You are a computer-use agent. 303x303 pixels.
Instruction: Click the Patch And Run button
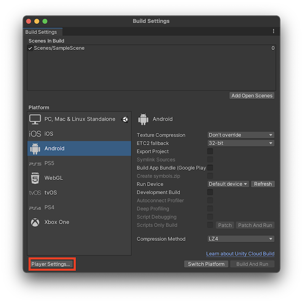(x=255, y=225)
